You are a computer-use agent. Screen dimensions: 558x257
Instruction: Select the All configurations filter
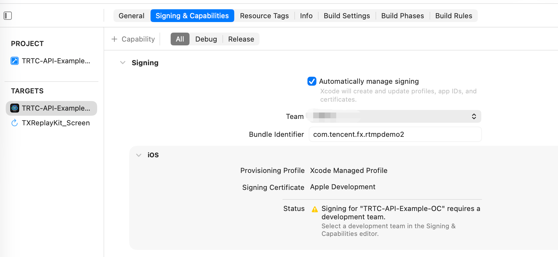click(x=180, y=39)
